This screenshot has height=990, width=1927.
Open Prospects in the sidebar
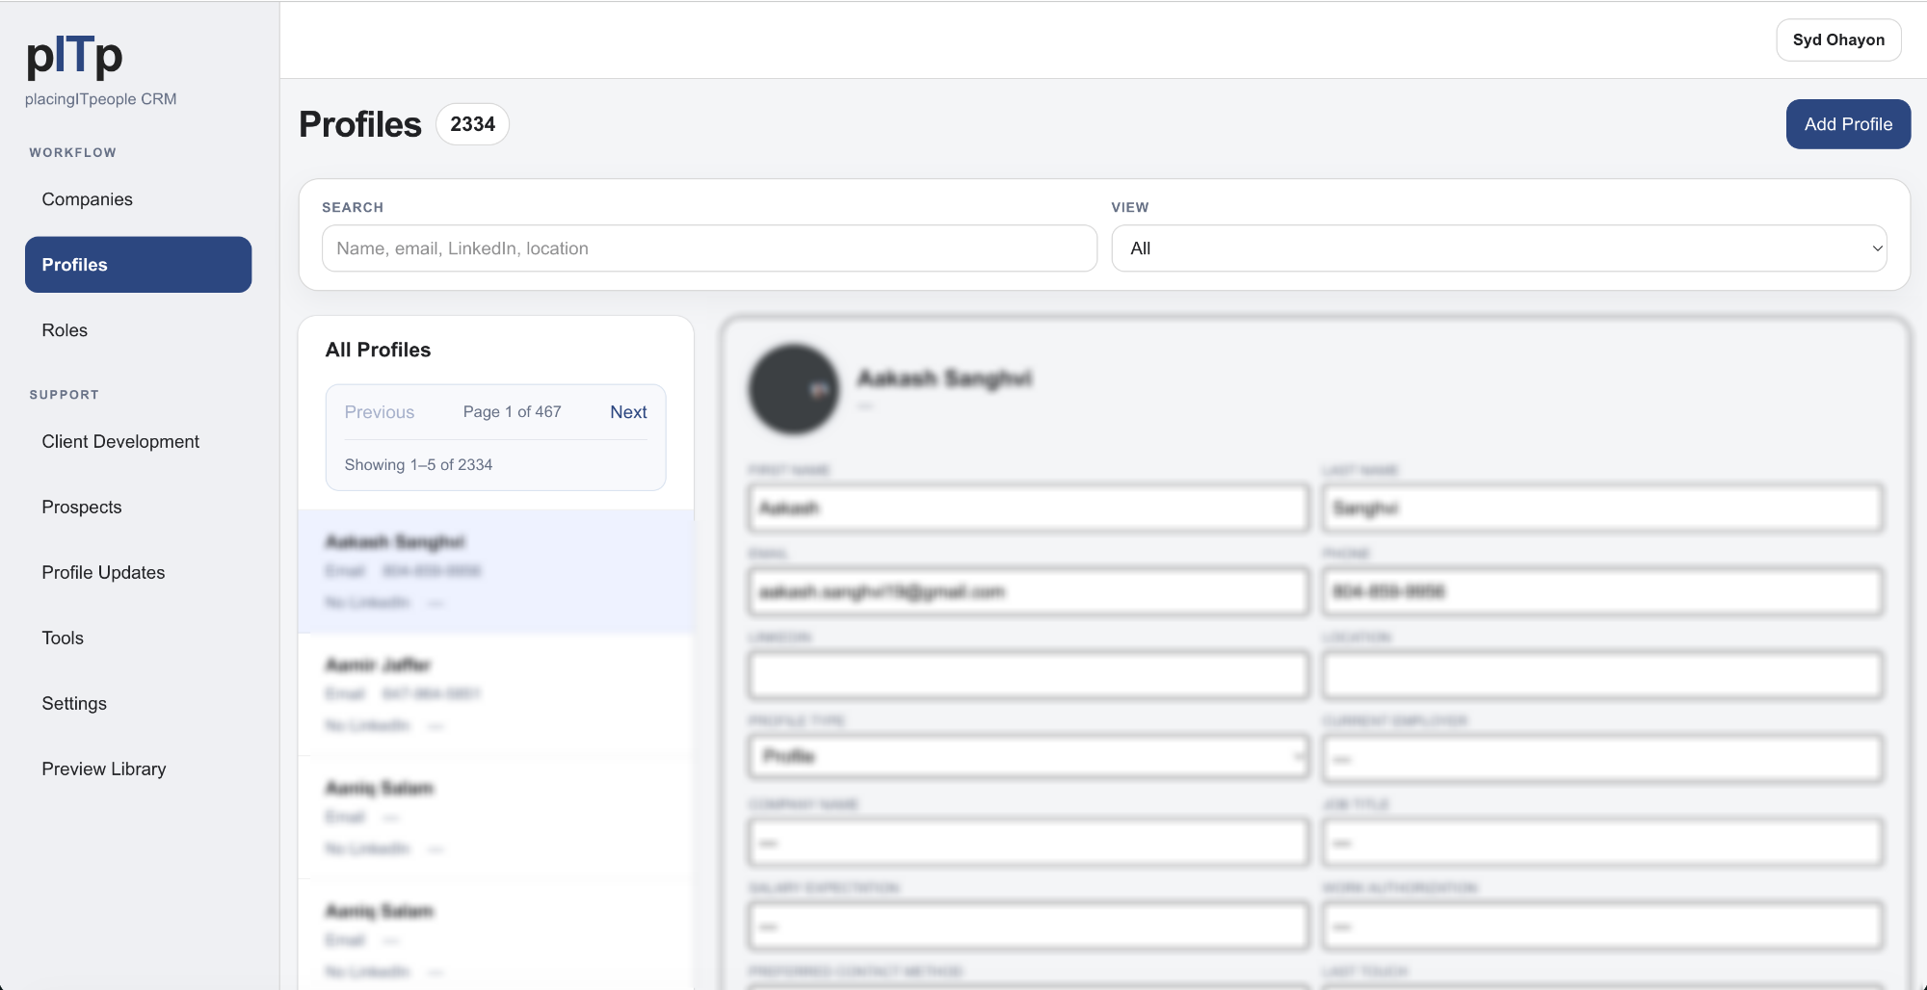point(138,508)
